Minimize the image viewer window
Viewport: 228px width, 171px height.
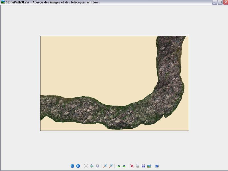coord(215,2)
